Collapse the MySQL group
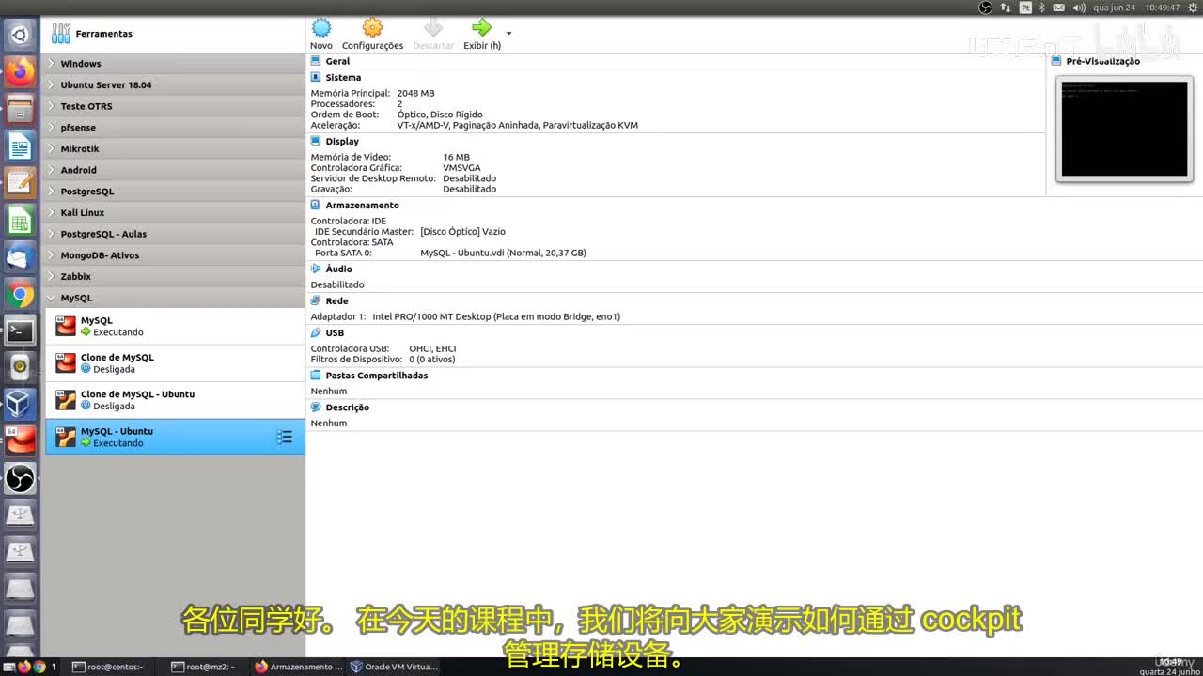This screenshot has width=1203, height=676. (x=51, y=298)
